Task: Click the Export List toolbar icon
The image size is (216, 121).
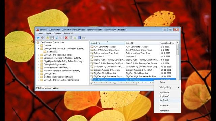Action: point(74,38)
